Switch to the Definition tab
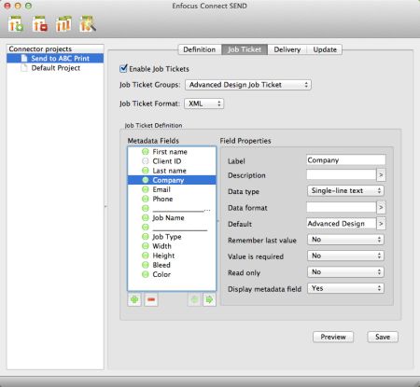Viewport: 420px width, 387px height. [x=200, y=49]
